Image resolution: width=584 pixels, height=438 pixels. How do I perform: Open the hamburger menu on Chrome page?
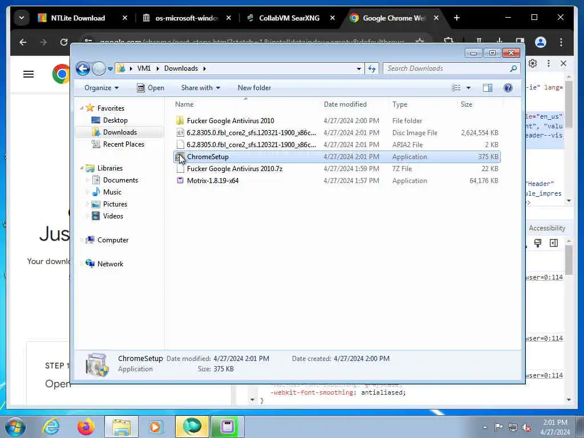(29, 74)
